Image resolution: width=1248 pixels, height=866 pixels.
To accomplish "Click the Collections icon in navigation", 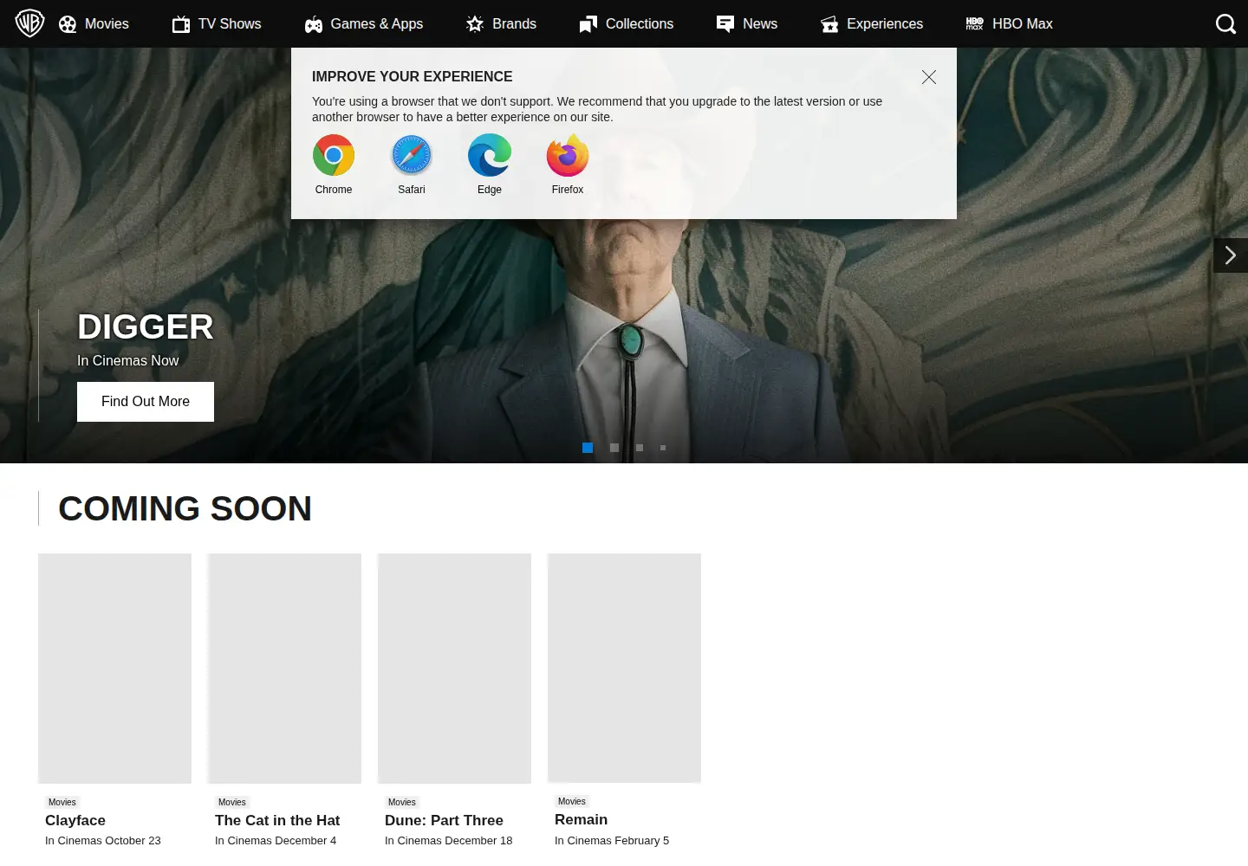I will pos(588,24).
